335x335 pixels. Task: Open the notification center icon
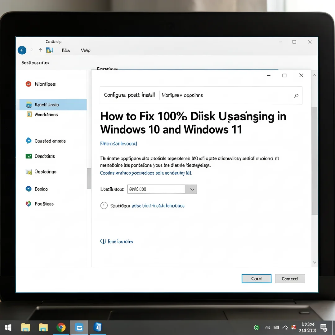324,328
